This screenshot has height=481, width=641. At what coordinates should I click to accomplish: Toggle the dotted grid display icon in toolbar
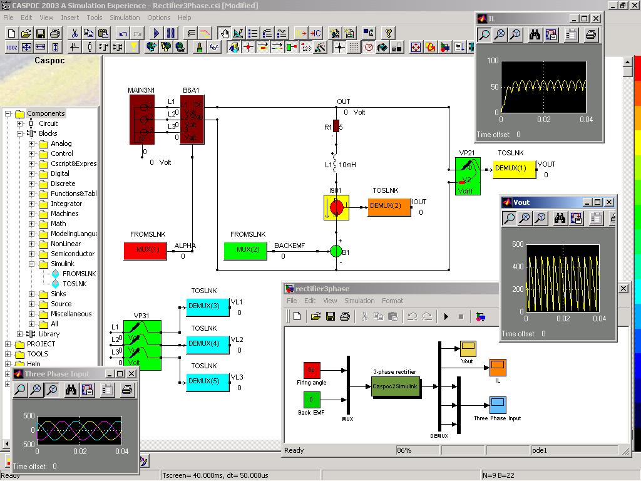coord(354,47)
